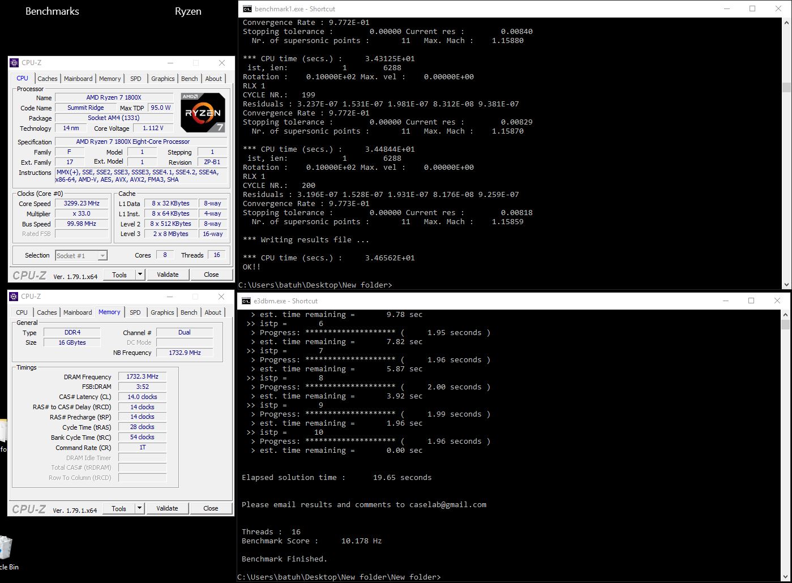This screenshot has height=583, width=792.
Task: Click the AMD Ryzen 7 1800X name field
Action: (114, 98)
